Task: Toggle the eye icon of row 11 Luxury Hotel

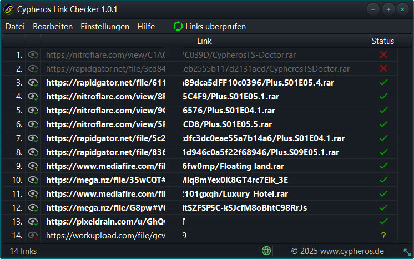Action: coord(33,194)
